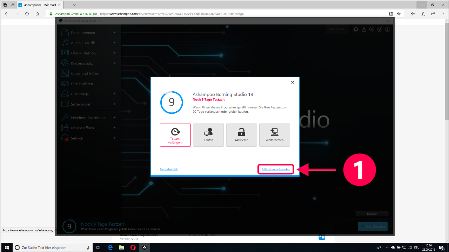The image size is (449, 252).
Task: Show hidden system tray icons chevron
Action: 388,247
